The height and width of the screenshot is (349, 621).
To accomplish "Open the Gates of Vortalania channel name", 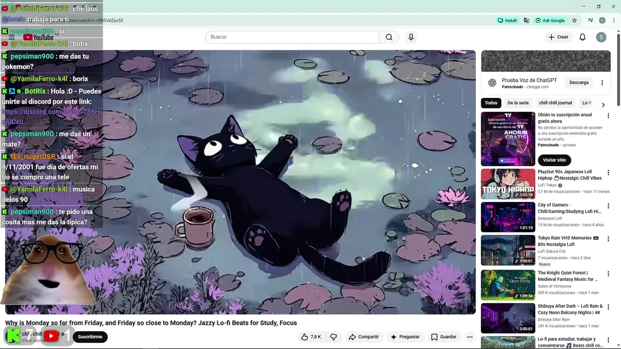I will click(554, 286).
